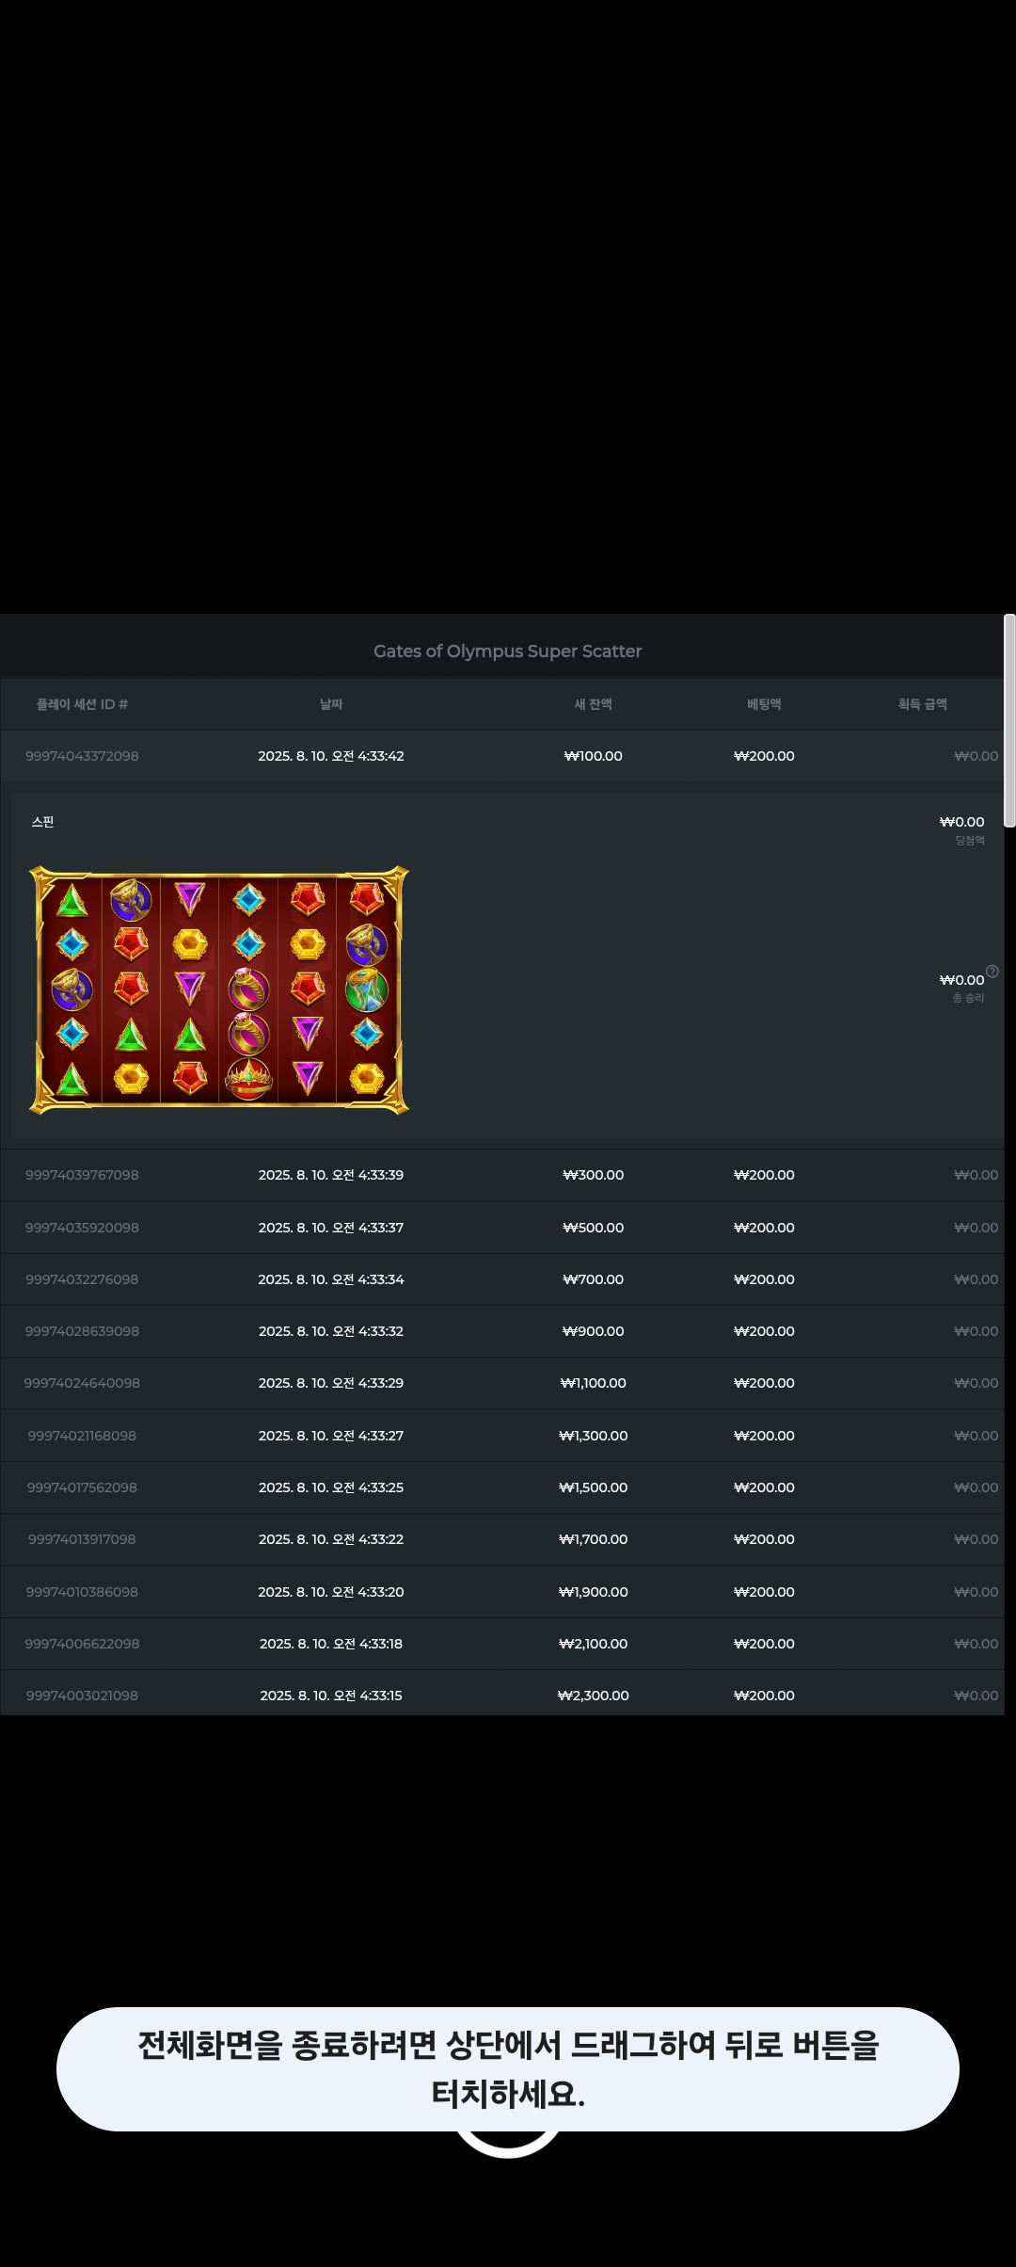
Task: Expand session 99974039767098 row
Action: tap(502, 1175)
